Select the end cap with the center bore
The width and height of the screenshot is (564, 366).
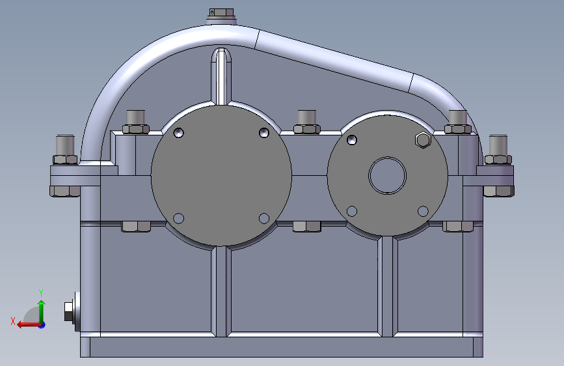(388, 175)
